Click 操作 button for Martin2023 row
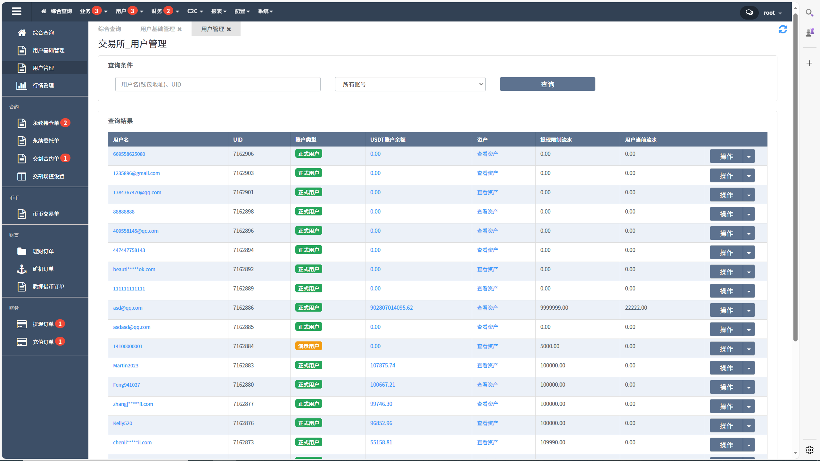This screenshot has width=820, height=461. [x=727, y=367]
